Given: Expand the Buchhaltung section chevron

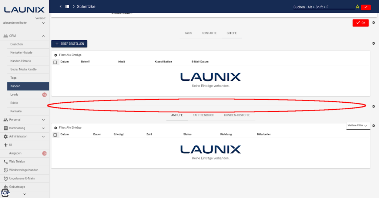Looking at the screenshot, I should (x=43, y=128).
